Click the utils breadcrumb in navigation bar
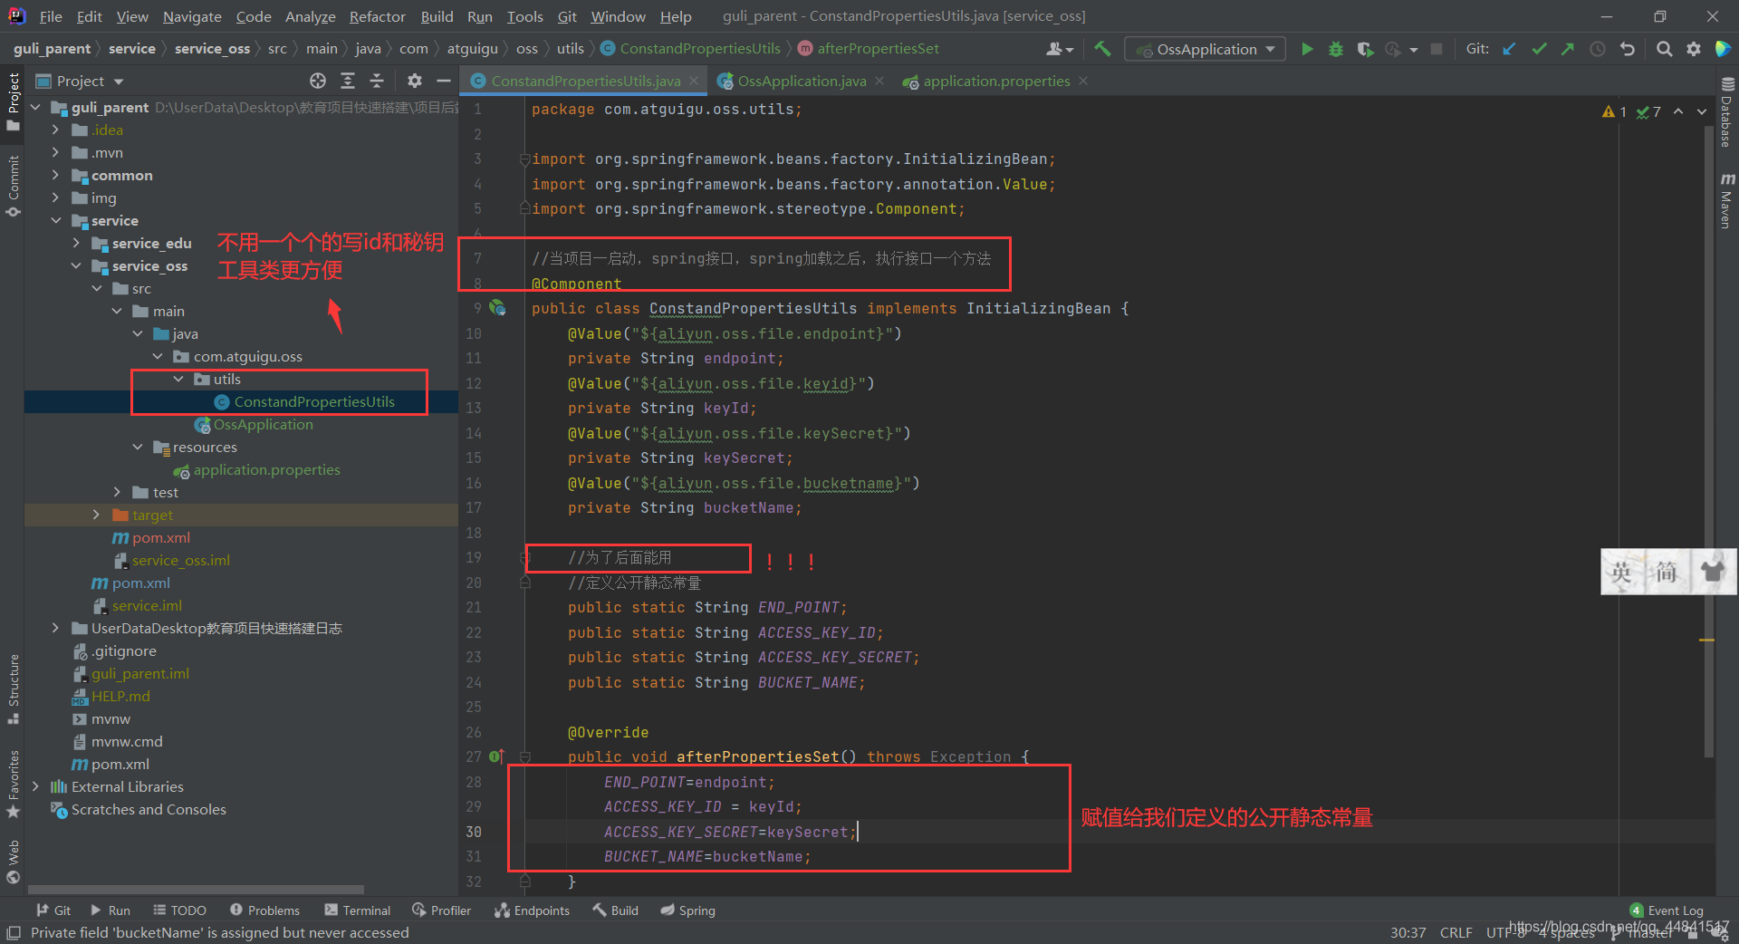Screen dimensions: 1739x944 [x=570, y=49]
